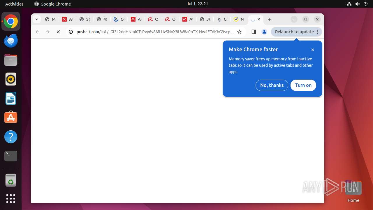Open the Help icon in the dock
Viewport: 373px width, 210px height.
(11, 137)
